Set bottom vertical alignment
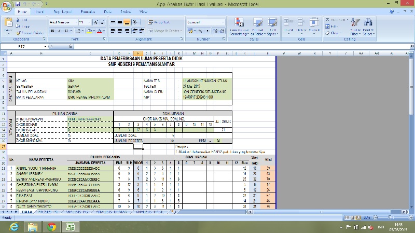 coord(127,22)
